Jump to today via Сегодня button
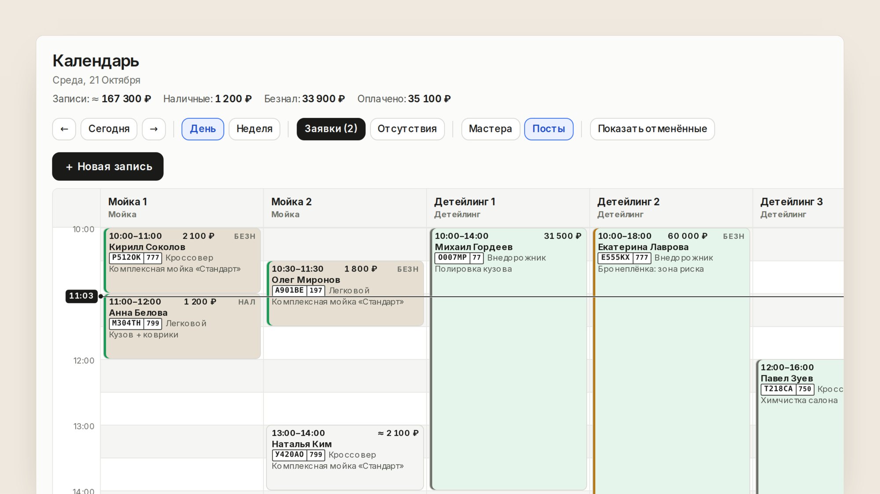 point(109,129)
